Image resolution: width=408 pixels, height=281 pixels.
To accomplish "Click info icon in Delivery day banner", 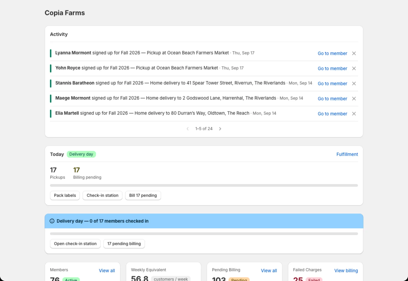I will pos(52,221).
